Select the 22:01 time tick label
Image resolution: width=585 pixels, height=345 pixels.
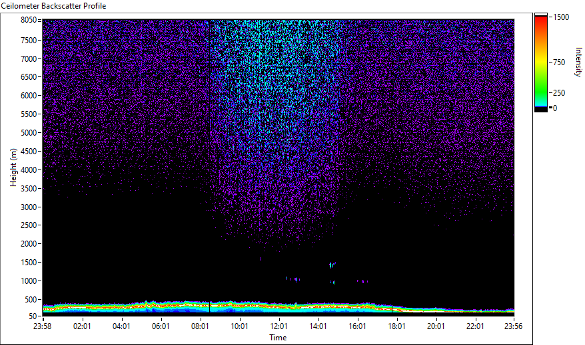coord(475,326)
